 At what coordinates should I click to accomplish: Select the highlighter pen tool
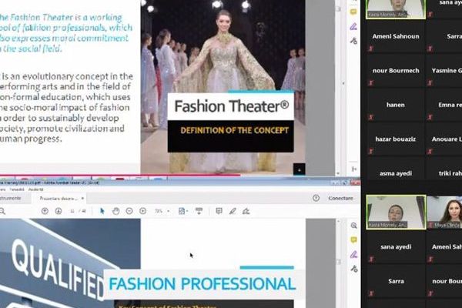click(x=232, y=211)
